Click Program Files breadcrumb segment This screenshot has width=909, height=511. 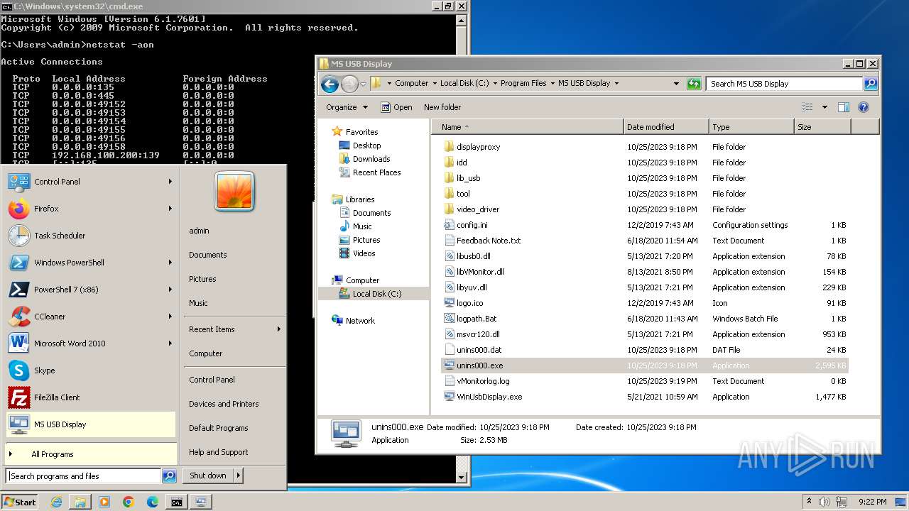pos(523,83)
